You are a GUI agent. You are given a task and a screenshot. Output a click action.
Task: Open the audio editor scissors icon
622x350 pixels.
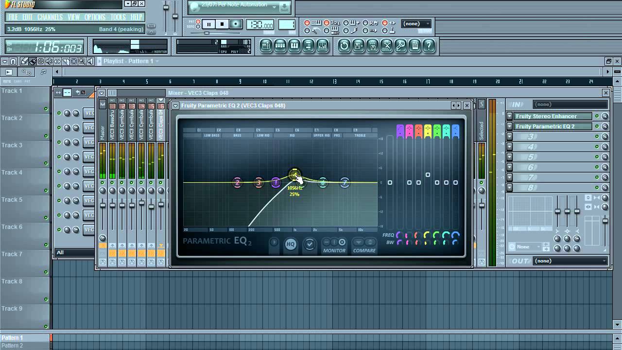[386, 46]
